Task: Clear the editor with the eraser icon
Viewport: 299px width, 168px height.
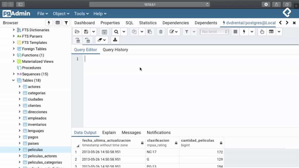Action: point(99,40)
